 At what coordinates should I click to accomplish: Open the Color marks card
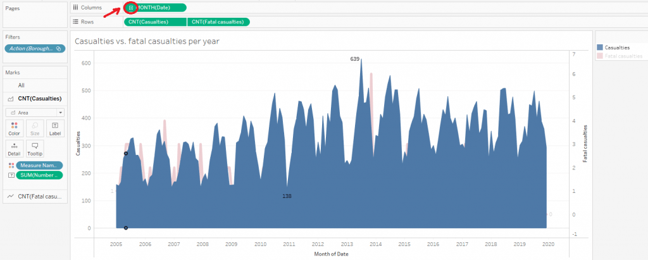(x=14, y=128)
